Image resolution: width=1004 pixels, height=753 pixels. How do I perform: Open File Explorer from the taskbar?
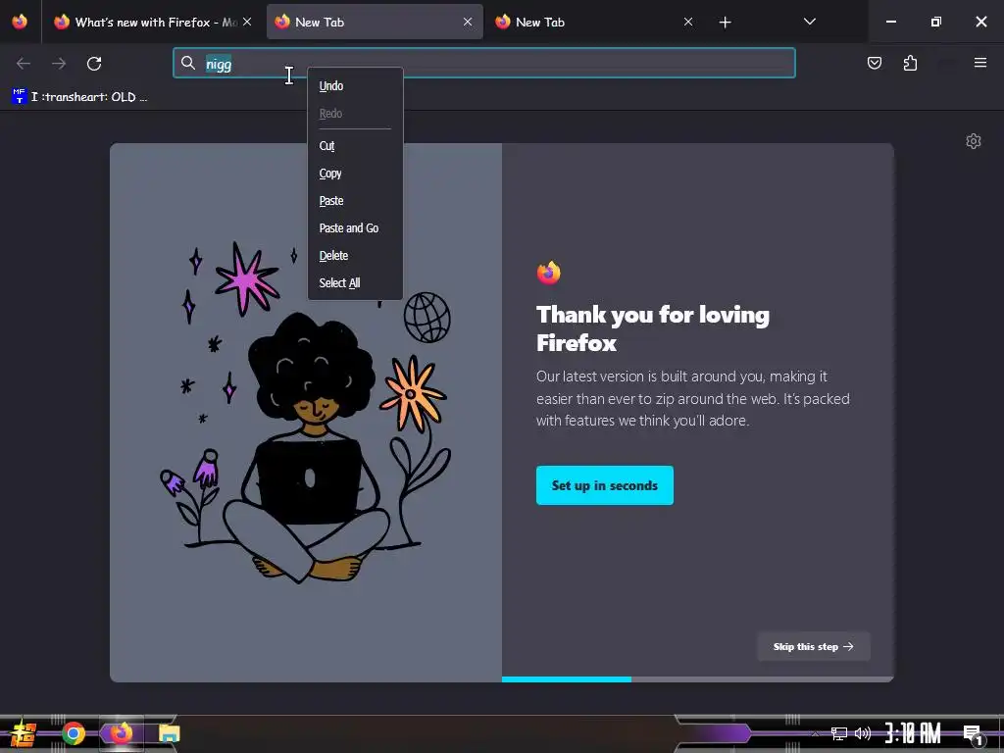coord(169,733)
